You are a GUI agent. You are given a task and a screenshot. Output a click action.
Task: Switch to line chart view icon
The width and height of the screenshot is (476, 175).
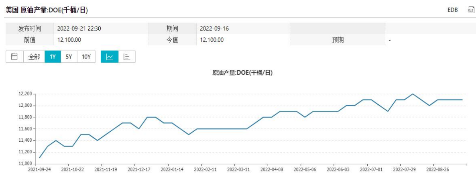pyautogui.click(x=109, y=57)
